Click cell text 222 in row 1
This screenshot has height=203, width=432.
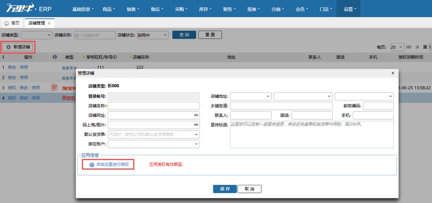point(140,67)
